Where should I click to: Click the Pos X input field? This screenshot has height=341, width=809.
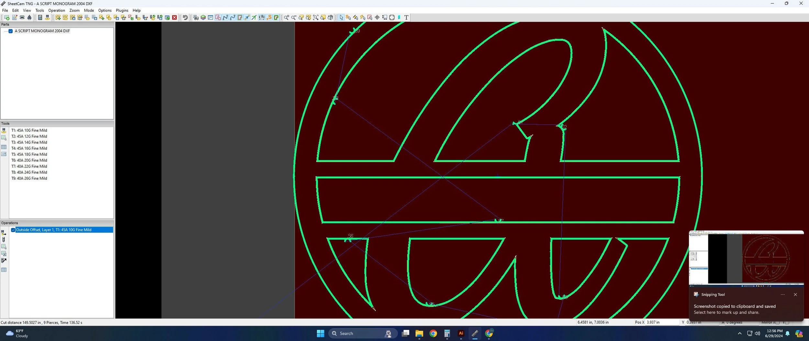(x=662, y=322)
